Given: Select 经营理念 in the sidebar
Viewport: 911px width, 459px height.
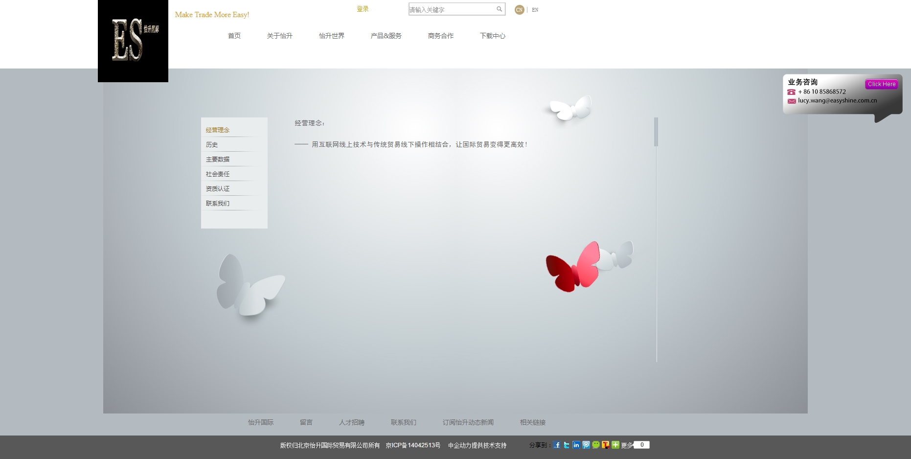Looking at the screenshot, I should 218,130.
